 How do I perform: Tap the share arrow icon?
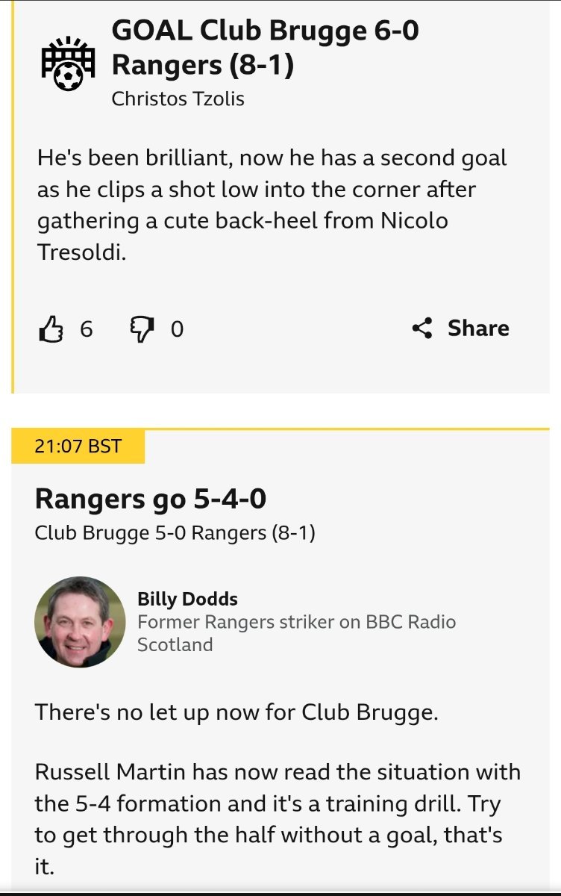click(x=422, y=328)
